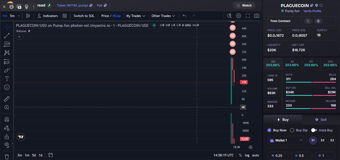Expand the Other Trades dropdown

(x=163, y=16)
